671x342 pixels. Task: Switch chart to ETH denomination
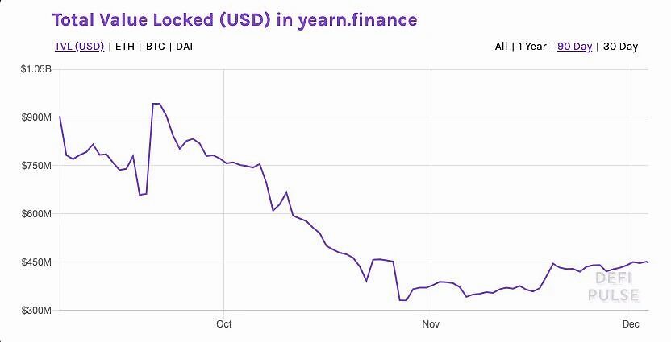[125, 47]
